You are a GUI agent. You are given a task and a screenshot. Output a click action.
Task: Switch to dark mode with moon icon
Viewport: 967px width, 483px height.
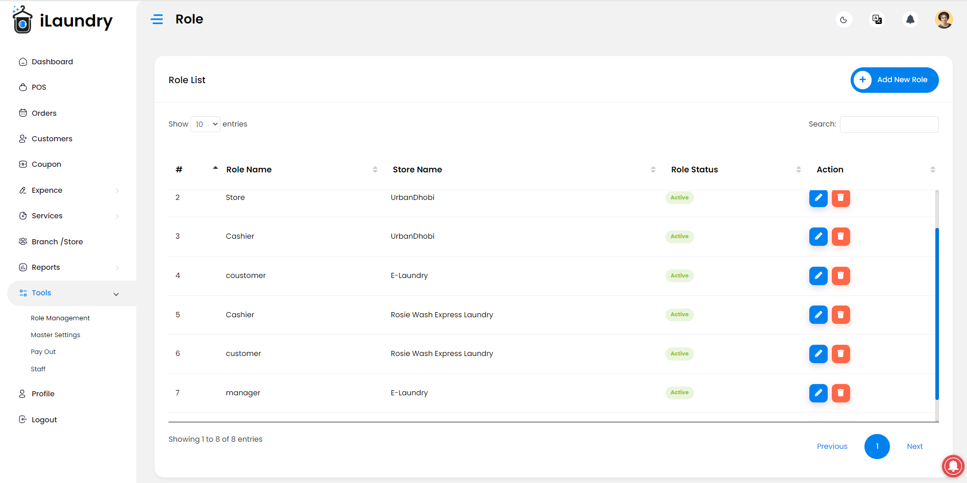(844, 20)
